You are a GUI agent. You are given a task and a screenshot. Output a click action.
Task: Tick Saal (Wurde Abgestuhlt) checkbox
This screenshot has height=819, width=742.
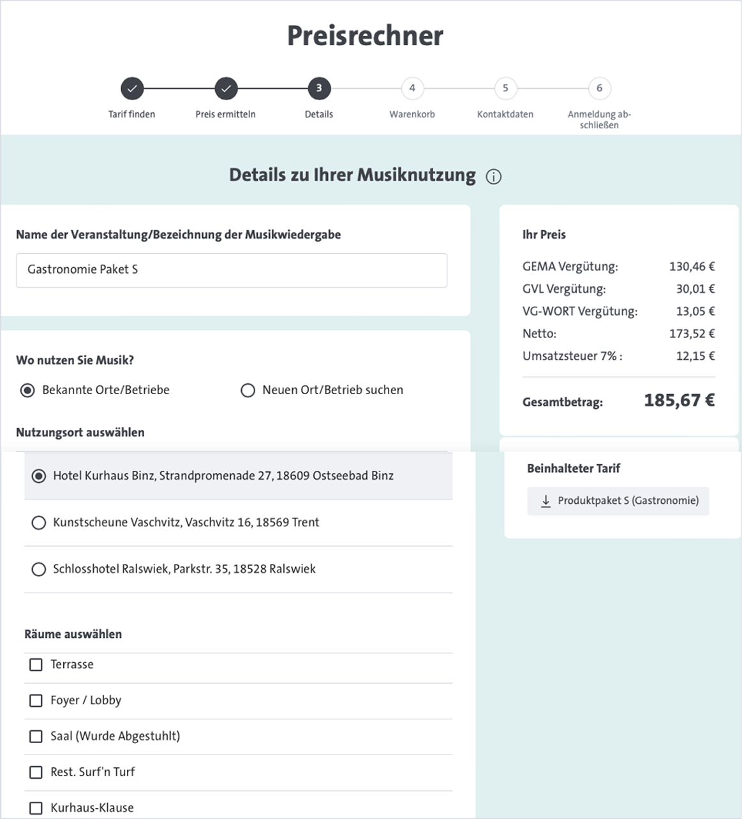point(36,736)
